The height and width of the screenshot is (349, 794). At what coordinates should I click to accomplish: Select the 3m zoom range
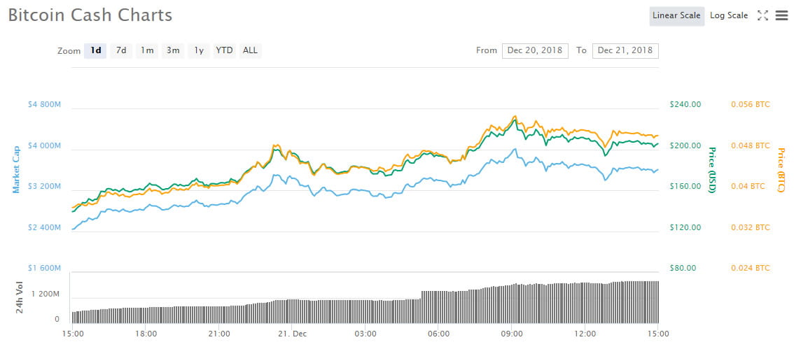(173, 50)
